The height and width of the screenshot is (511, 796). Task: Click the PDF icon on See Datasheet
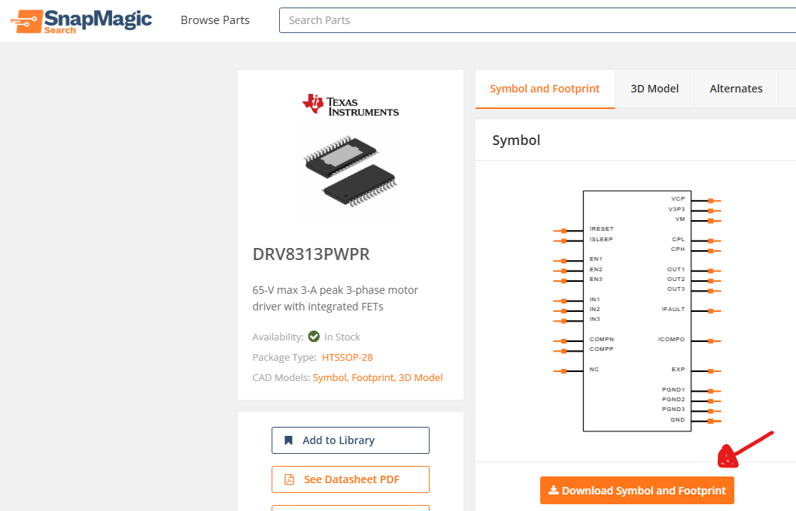289,479
